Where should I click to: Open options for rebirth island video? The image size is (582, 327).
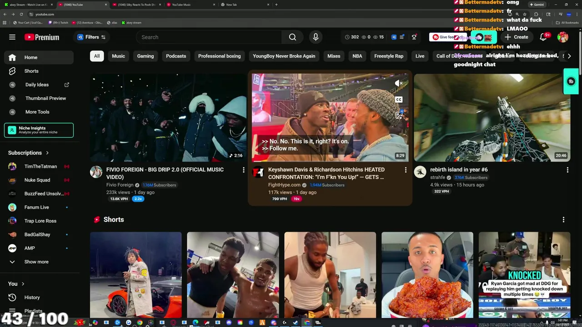tap(567, 170)
